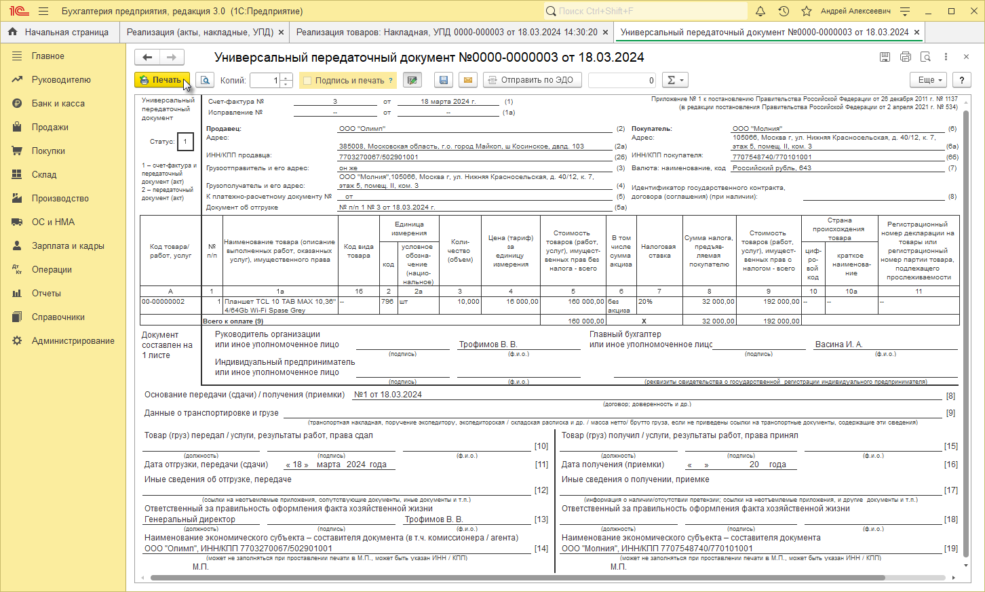Open the three-dot form options menu
Screen dimensions: 985x592
[x=946, y=57]
